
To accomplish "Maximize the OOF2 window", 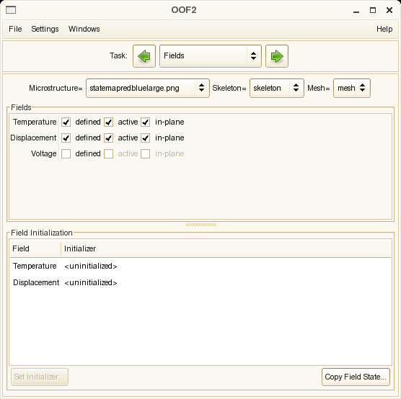I will [x=373, y=10].
